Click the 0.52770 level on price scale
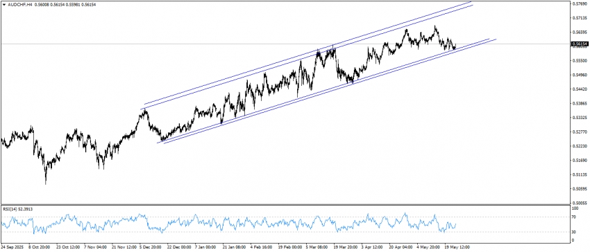Image resolution: width=590 pixels, height=252 pixels. tap(580, 132)
